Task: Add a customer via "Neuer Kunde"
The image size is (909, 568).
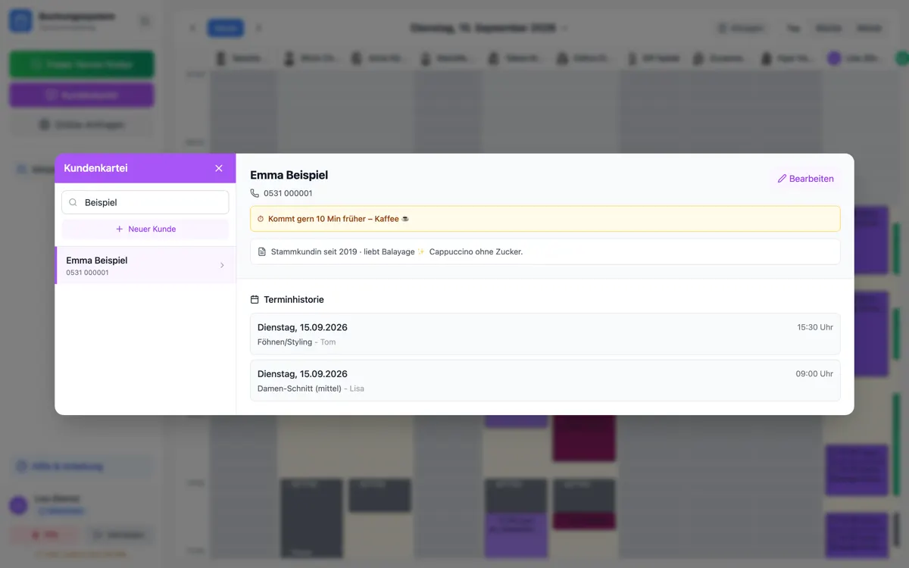Action: [145, 229]
